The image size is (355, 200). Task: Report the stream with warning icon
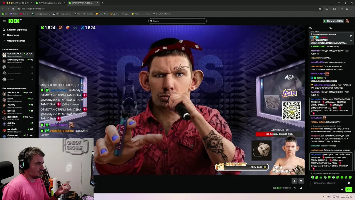(x=301, y=188)
